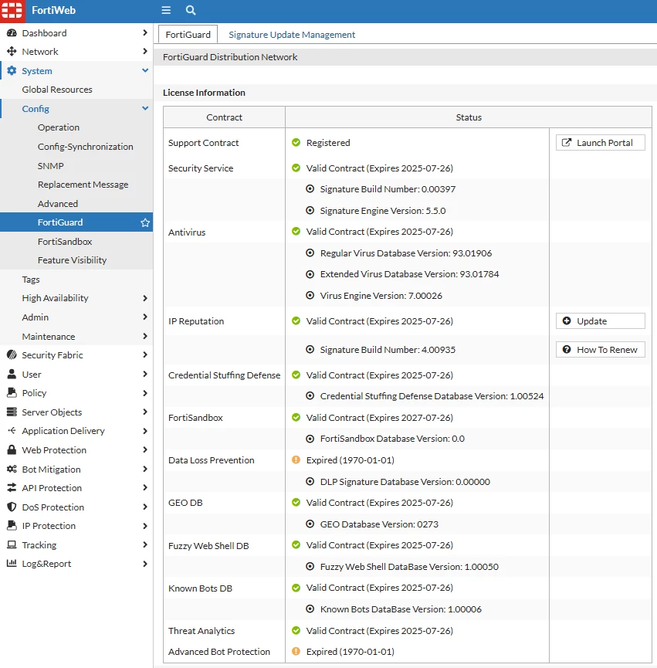
Task: Click the Policy icon in sidebar
Action: tap(12, 393)
